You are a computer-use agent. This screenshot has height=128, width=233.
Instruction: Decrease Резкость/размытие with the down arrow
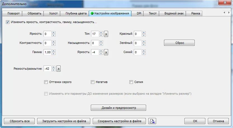pos(54,70)
